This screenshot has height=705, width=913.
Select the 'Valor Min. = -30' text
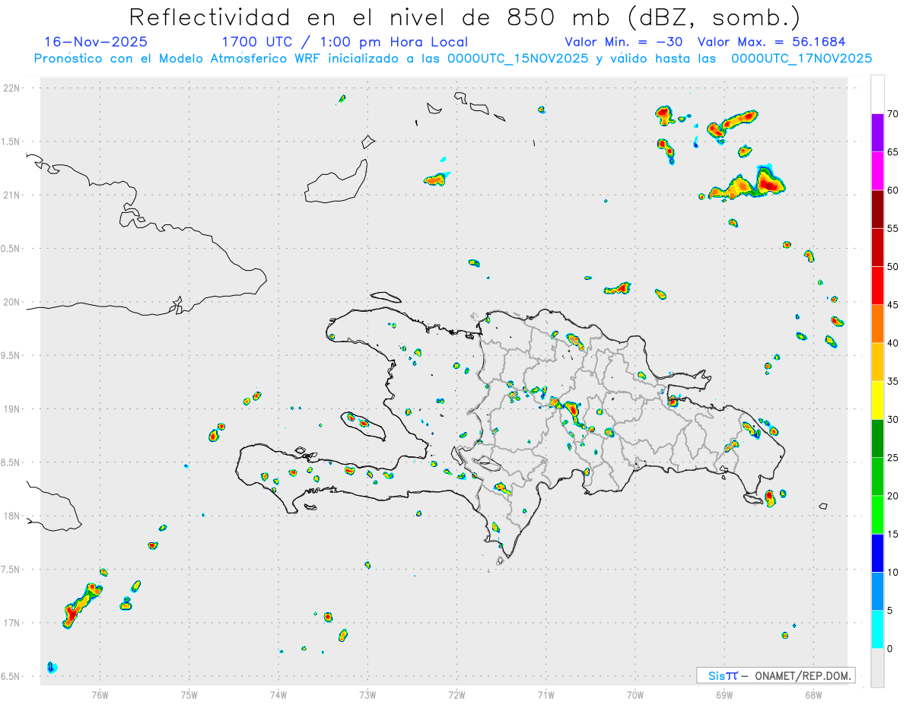click(x=625, y=42)
